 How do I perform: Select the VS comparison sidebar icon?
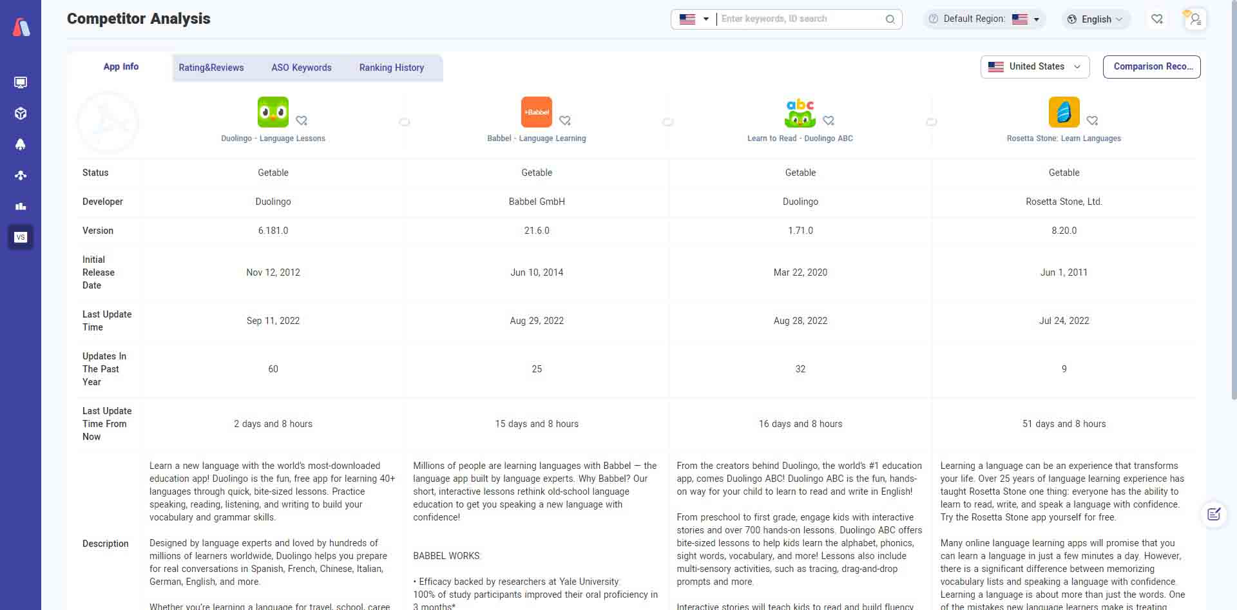(x=21, y=237)
